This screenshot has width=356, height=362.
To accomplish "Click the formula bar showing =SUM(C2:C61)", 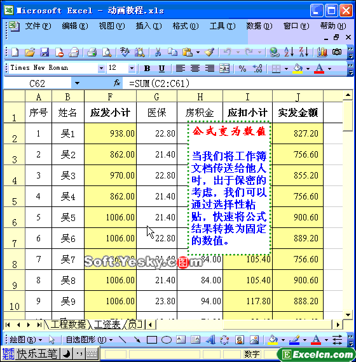I will click(x=238, y=83).
